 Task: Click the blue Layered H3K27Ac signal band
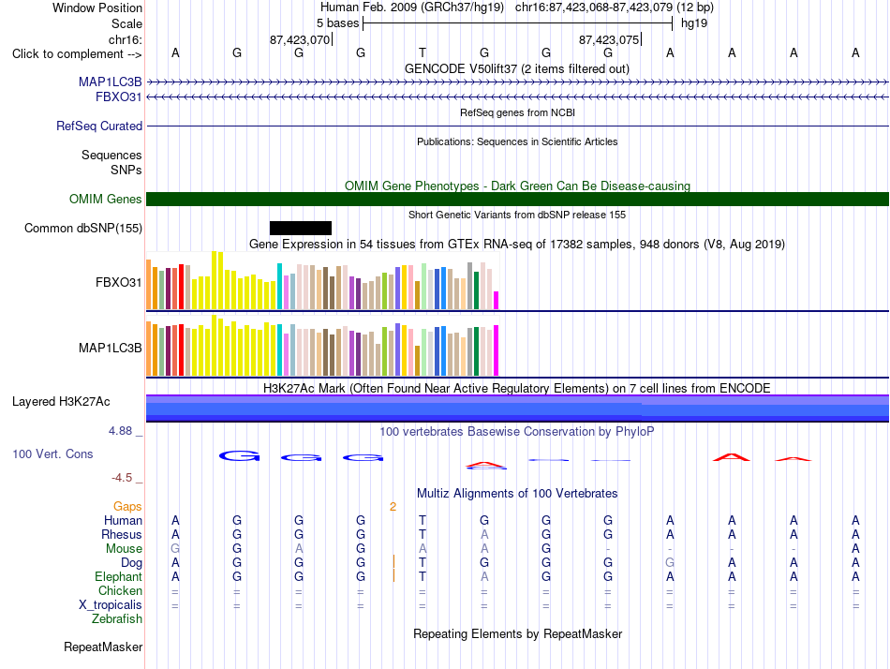[x=518, y=409]
